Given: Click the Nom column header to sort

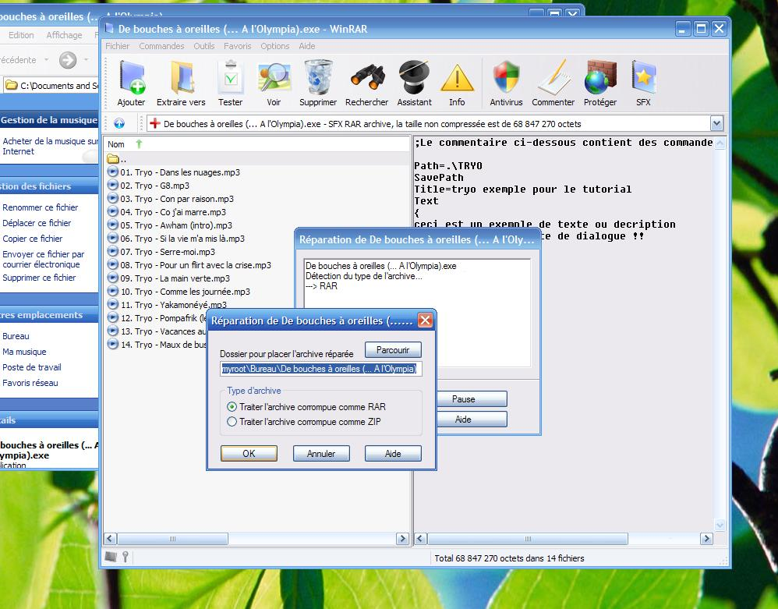Looking at the screenshot, I should click(116, 144).
